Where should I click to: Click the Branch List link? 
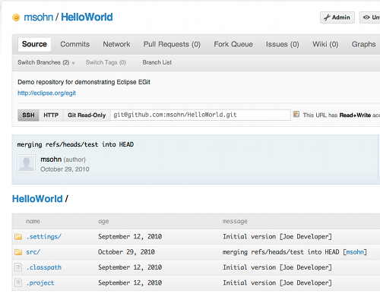tap(157, 62)
